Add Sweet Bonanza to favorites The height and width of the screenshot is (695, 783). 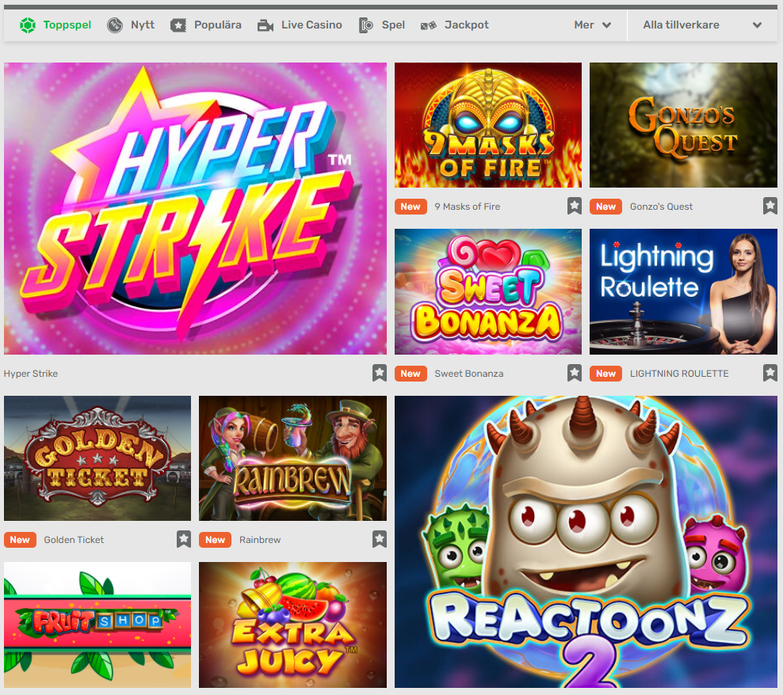tap(575, 373)
